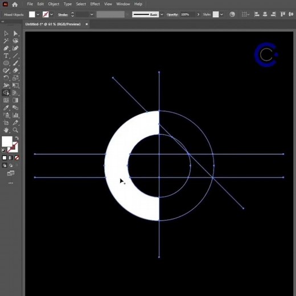Enable Gradient paint mode below swatches

[11, 158]
